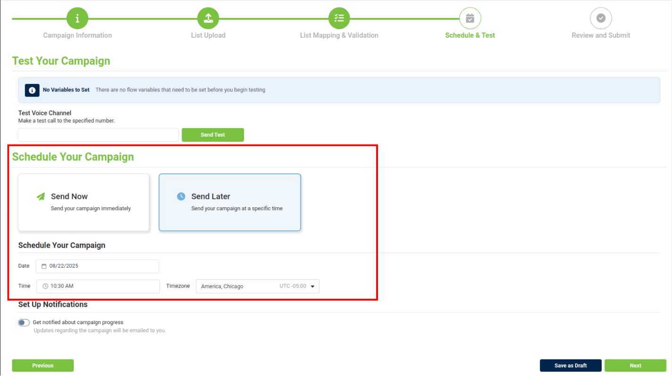Viewport: 672px width, 376px height.
Task: Open the Timezone dropdown
Action: (x=258, y=286)
